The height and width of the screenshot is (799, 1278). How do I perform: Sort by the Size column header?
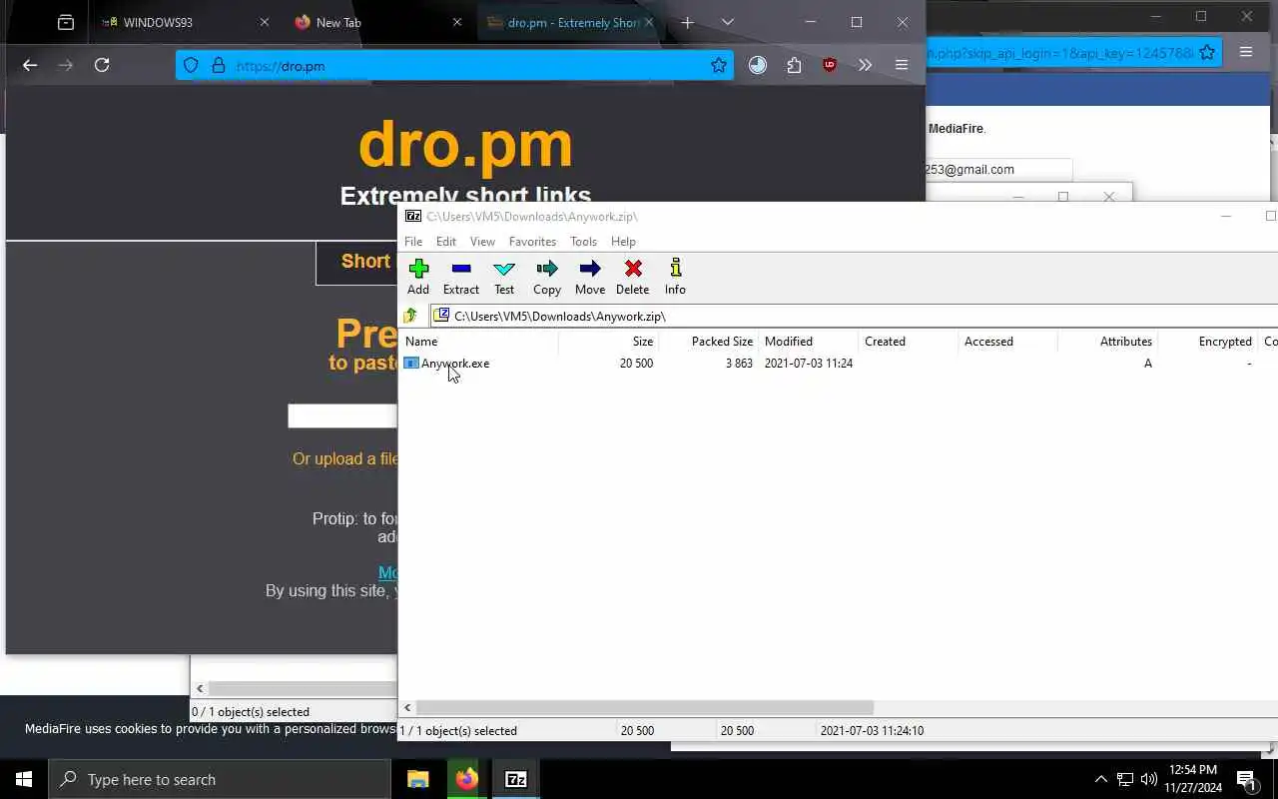pos(609,342)
